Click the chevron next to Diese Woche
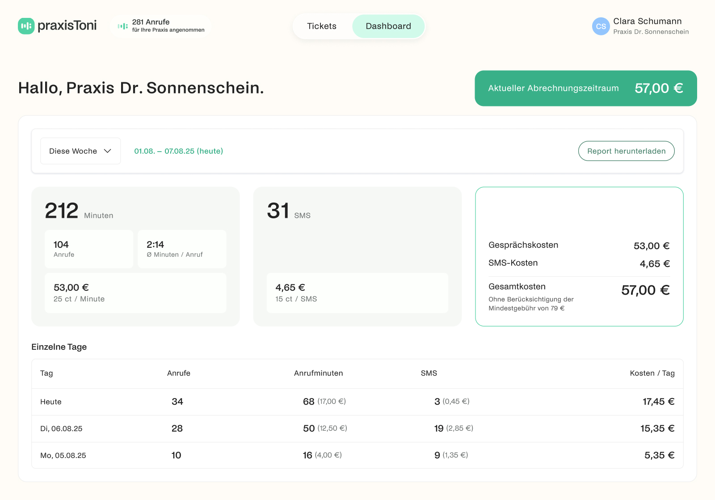715x500 pixels. click(x=107, y=151)
